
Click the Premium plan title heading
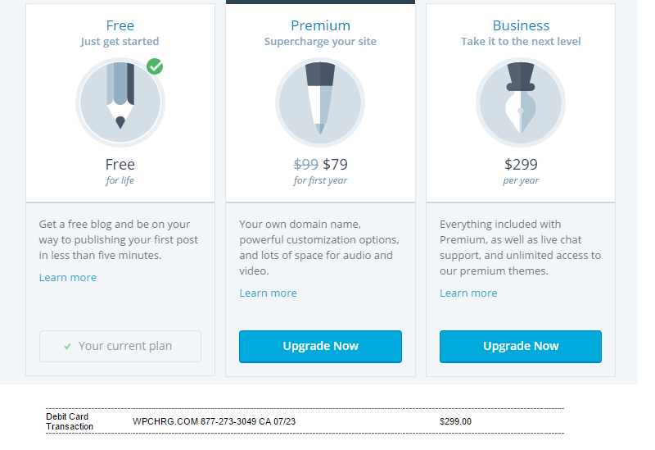pyautogui.click(x=320, y=25)
